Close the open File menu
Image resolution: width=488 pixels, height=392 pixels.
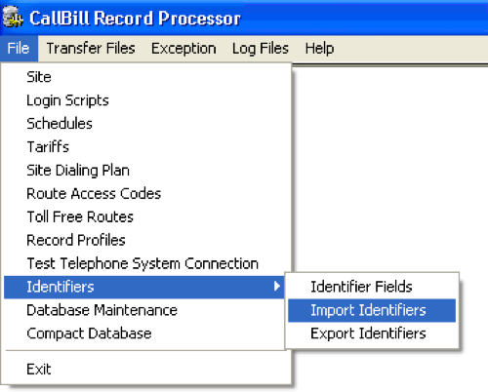[19, 49]
